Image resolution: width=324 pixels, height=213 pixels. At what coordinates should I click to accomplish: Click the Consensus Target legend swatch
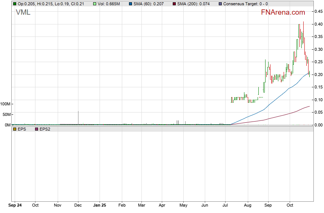(x=220, y=4)
